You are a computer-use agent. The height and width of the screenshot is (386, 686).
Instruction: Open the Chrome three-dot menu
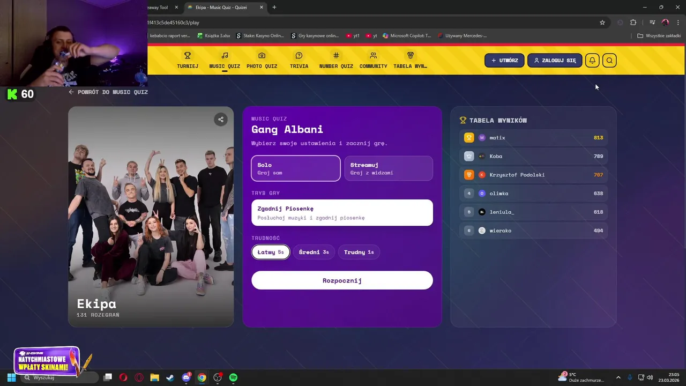678,23
